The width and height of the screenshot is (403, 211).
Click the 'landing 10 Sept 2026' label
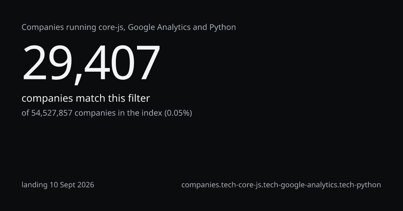pyautogui.click(x=58, y=185)
